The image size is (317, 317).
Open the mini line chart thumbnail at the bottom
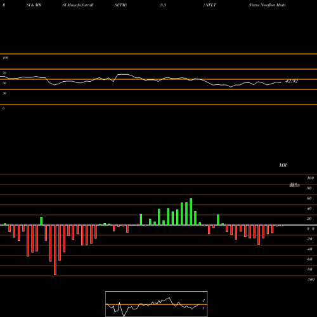coord(157,304)
